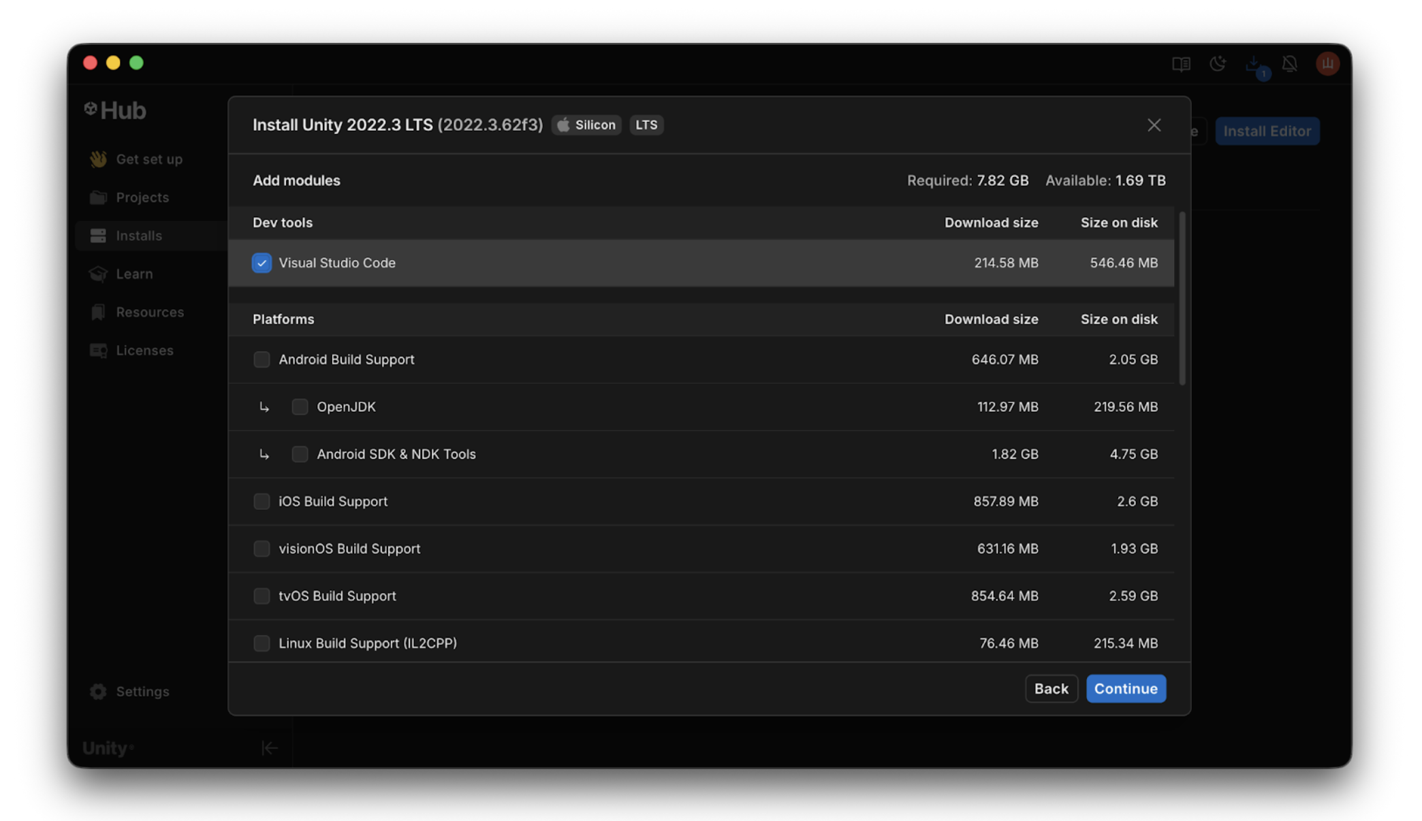
Task: Open Projects in the sidebar
Action: (x=142, y=197)
